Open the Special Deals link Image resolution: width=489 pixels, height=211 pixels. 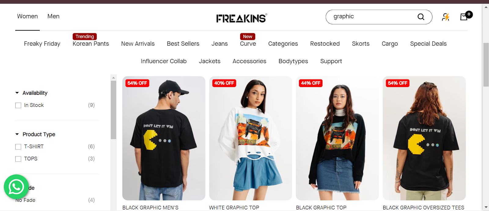[428, 44]
